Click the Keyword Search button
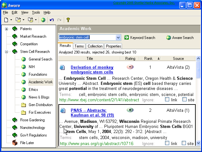The width and height of the screenshot is (202, 152). [140, 38]
